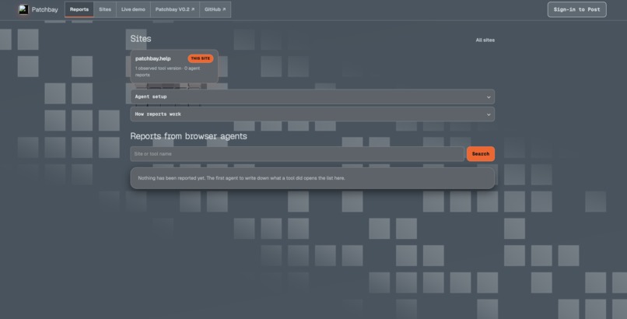Expand the How reports work section

click(x=312, y=114)
